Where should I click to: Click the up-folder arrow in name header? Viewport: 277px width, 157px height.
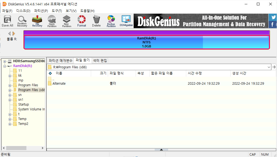pyautogui.click(x=50, y=73)
